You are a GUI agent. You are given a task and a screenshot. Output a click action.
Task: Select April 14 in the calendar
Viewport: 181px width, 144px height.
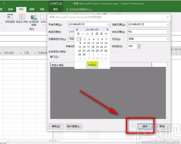[106, 43]
